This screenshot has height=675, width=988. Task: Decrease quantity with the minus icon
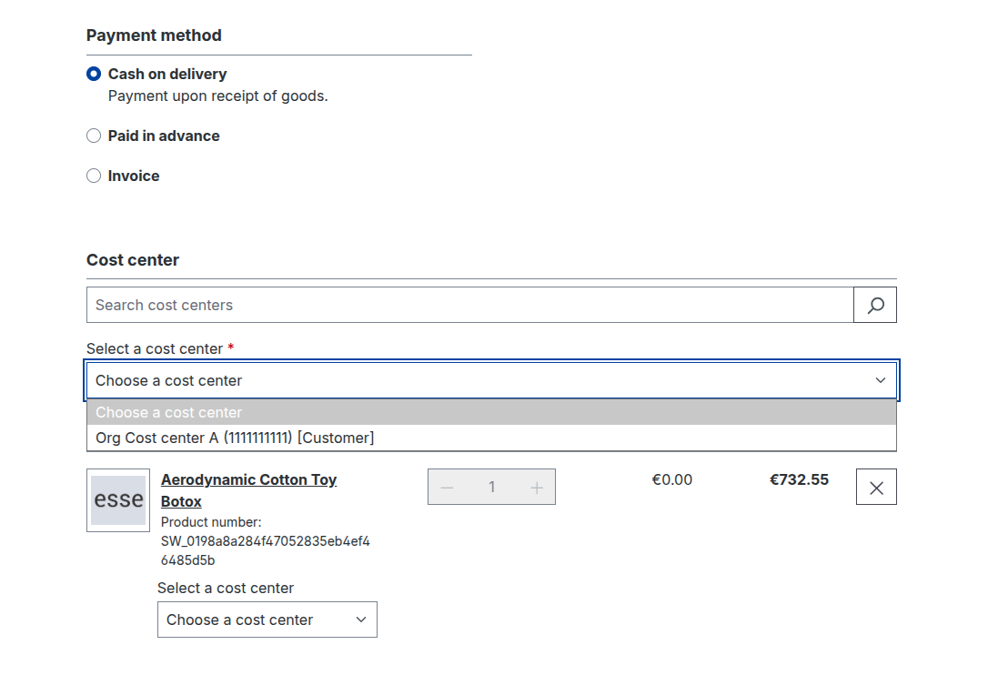[x=447, y=488]
